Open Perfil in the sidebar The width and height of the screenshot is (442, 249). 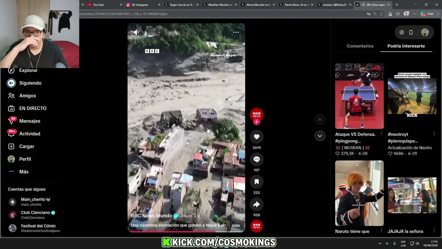25,159
